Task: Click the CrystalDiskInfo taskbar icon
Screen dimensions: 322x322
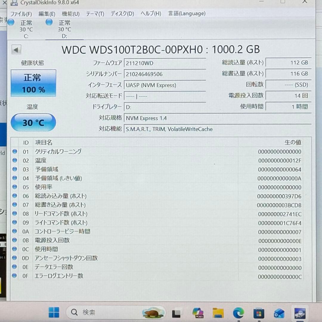Action: 300,313
